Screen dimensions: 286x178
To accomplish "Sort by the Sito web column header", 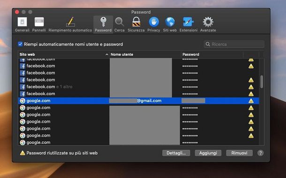I will click(64, 54).
